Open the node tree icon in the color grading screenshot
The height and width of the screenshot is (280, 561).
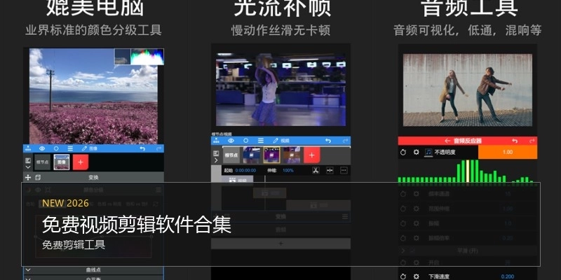click(28, 148)
